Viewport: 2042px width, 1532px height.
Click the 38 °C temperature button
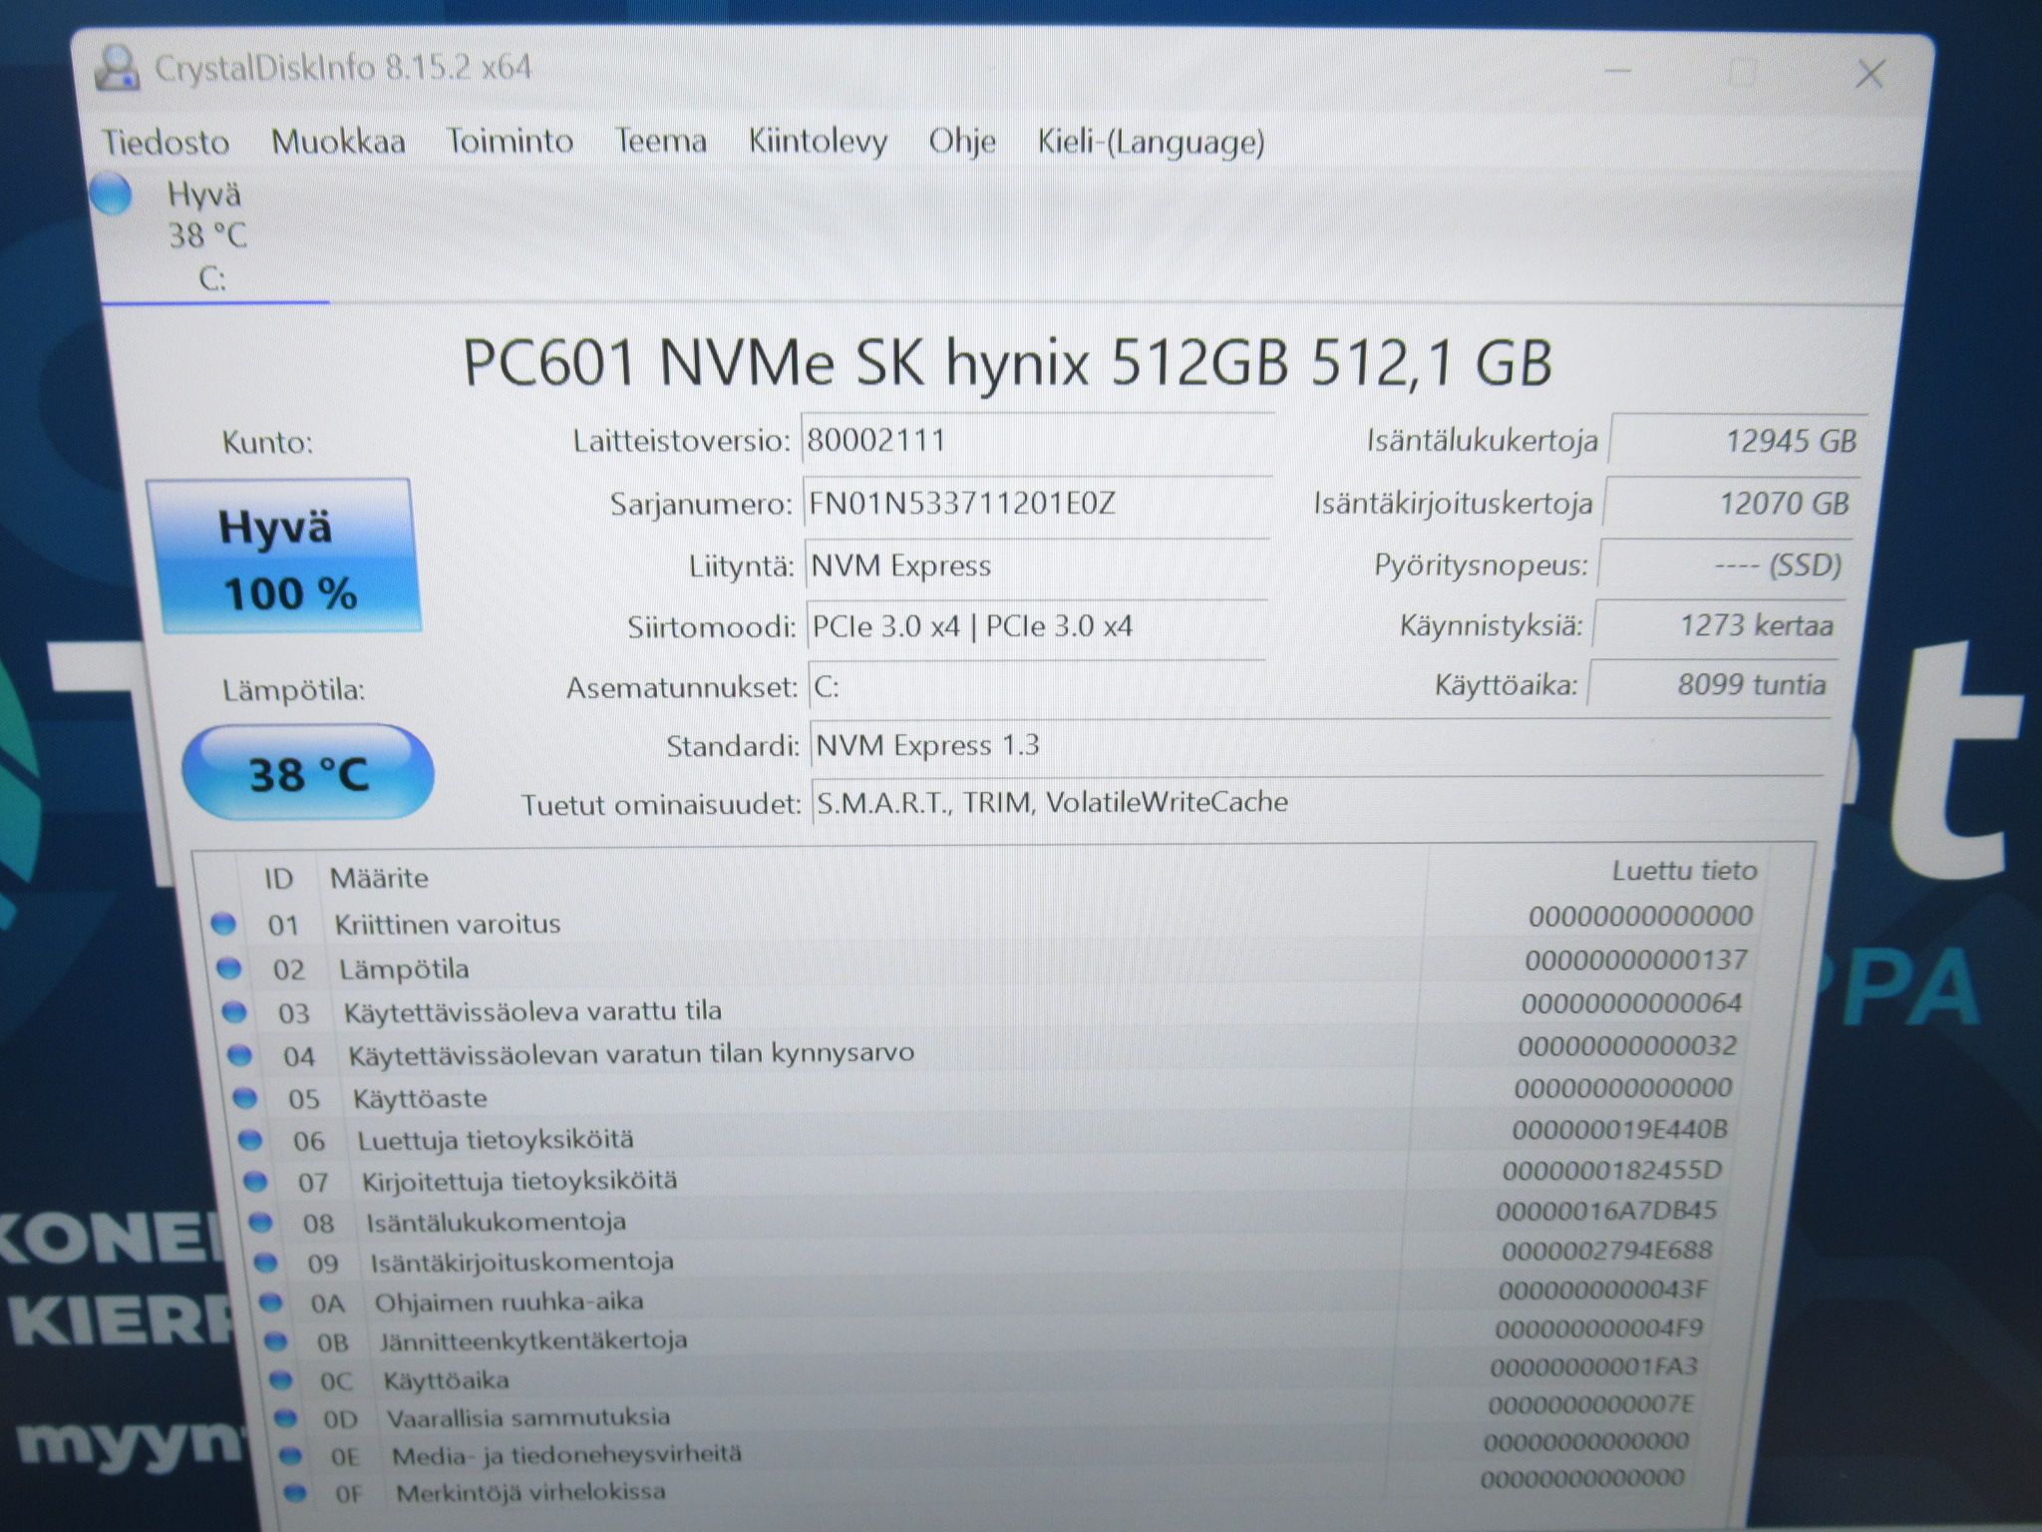308,773
